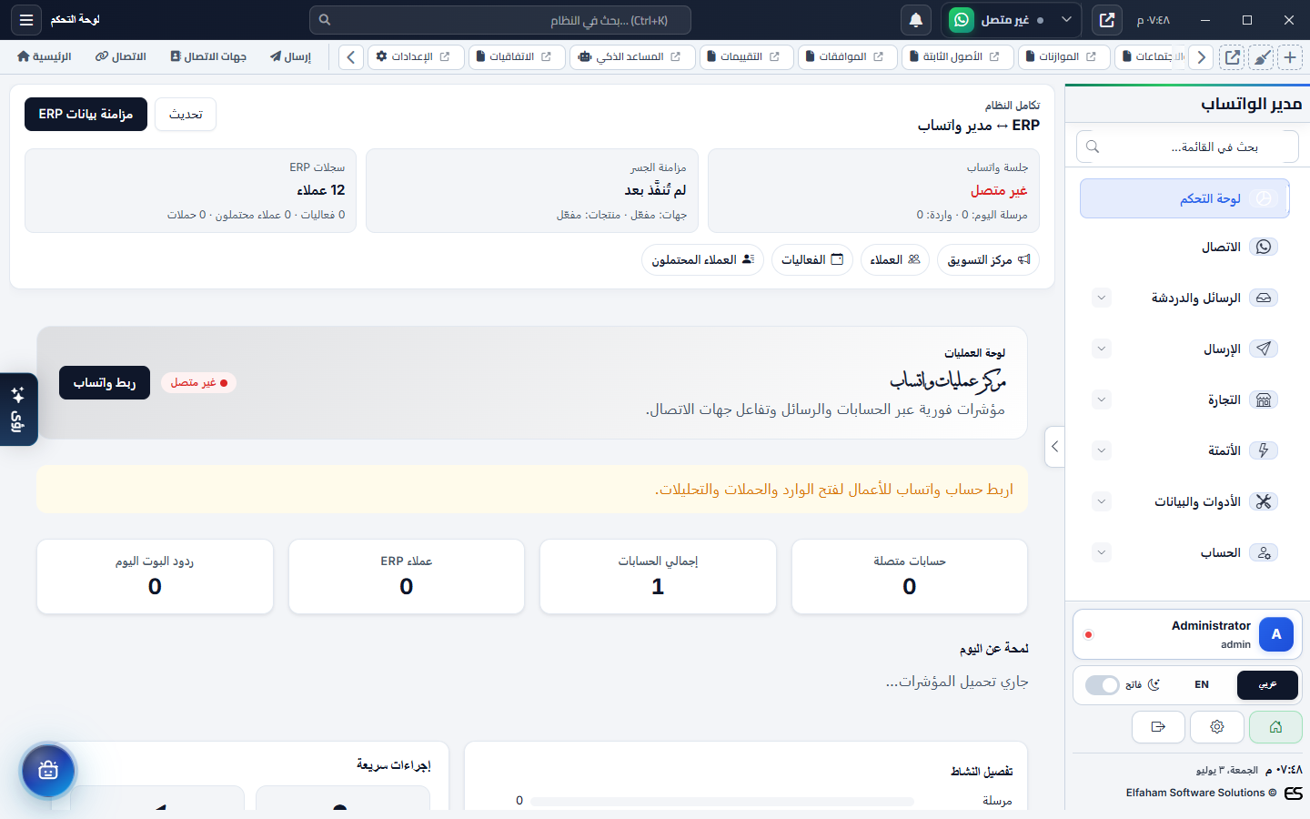
Task: Click the moon theme icon
Action: (x=1154, y=684)
